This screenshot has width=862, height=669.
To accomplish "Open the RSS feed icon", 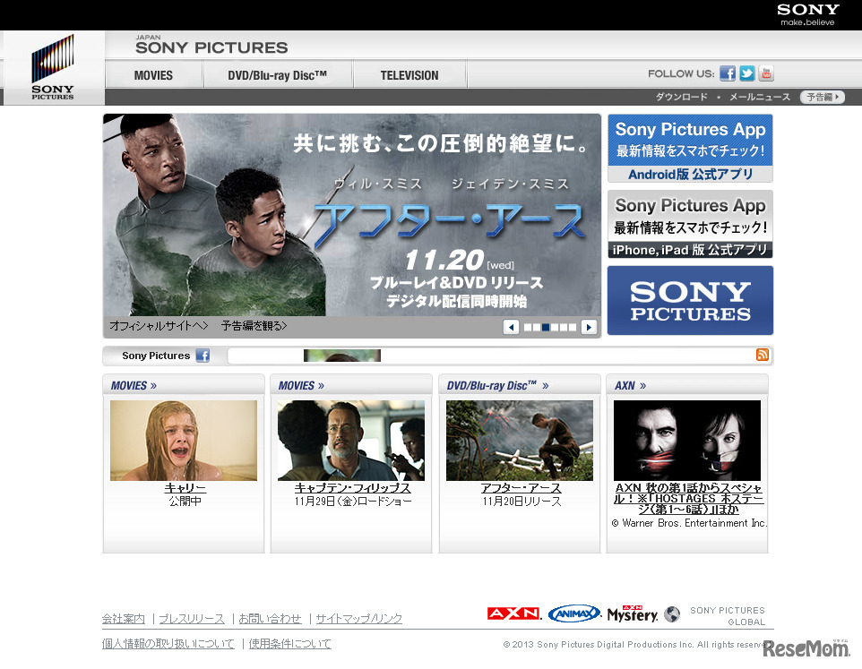I will pyautogui.click(x=763, y=355).
